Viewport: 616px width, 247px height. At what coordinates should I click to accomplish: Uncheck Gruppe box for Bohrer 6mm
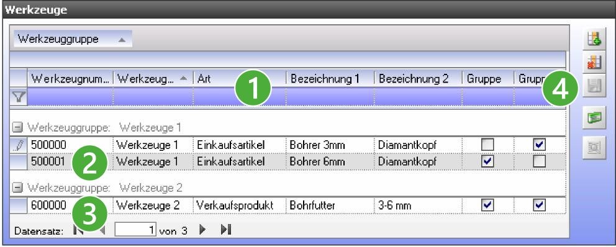(x=487, y=161)
